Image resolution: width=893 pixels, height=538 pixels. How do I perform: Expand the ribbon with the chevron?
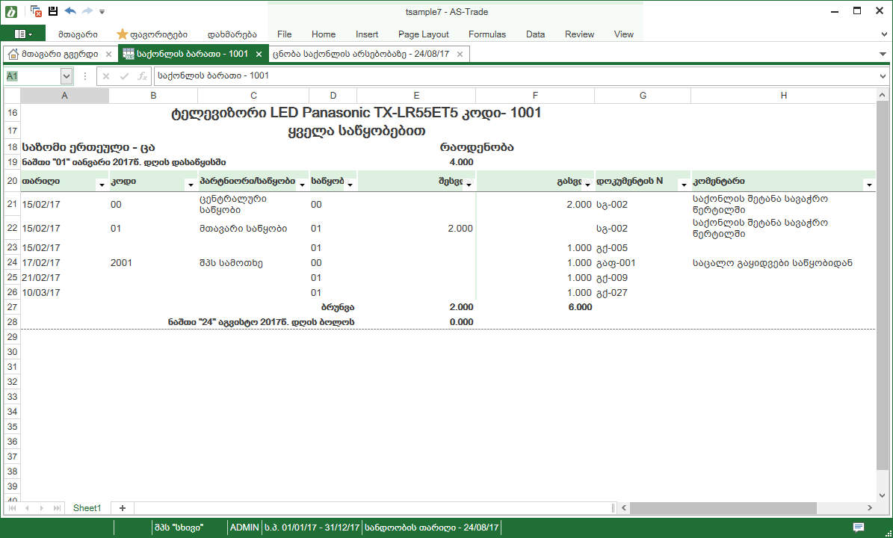883,34
